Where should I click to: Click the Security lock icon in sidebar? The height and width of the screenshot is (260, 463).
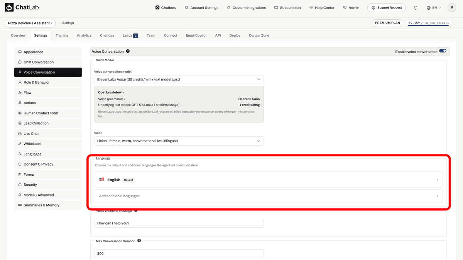tap(20, 185)
